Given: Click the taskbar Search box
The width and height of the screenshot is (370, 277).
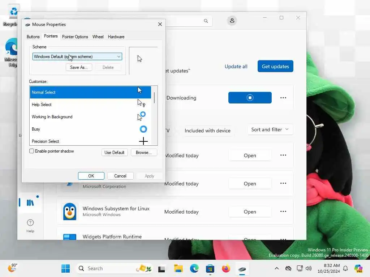Looking at the screenshot, I should tap(115, 268).
